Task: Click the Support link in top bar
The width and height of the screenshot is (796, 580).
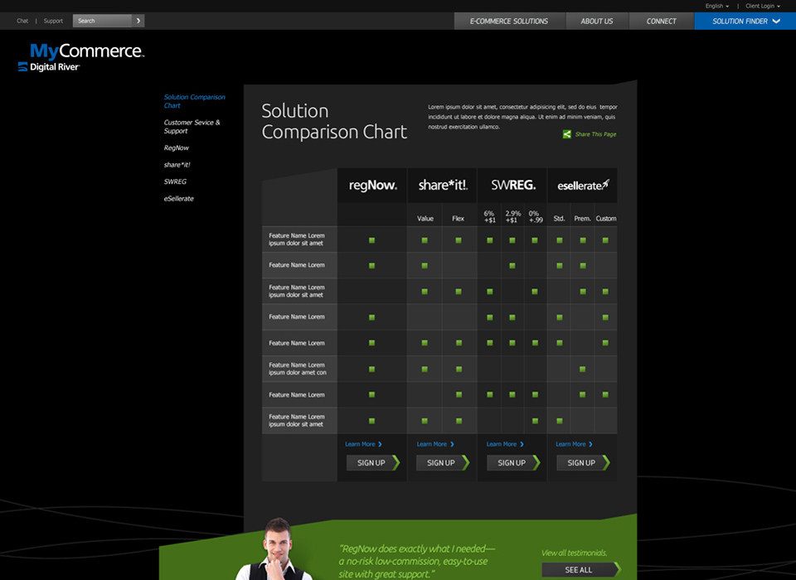Action: 53,21
